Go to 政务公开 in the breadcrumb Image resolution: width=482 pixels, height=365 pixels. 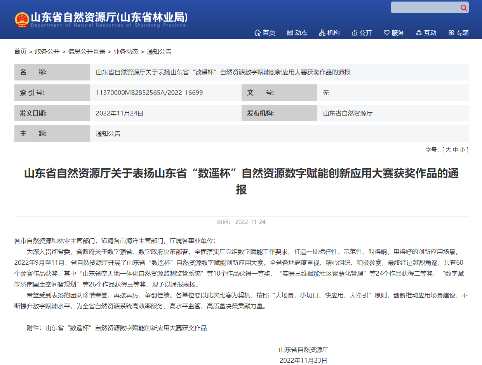point(47,51)
